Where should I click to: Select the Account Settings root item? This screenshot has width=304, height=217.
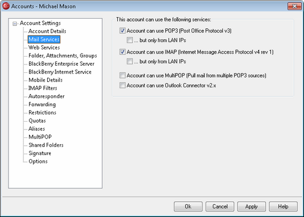point(40,23)
